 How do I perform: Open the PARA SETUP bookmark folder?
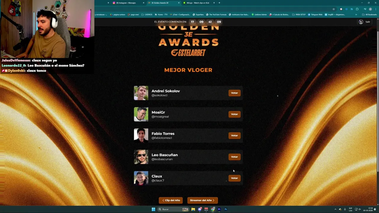[299, 14]
